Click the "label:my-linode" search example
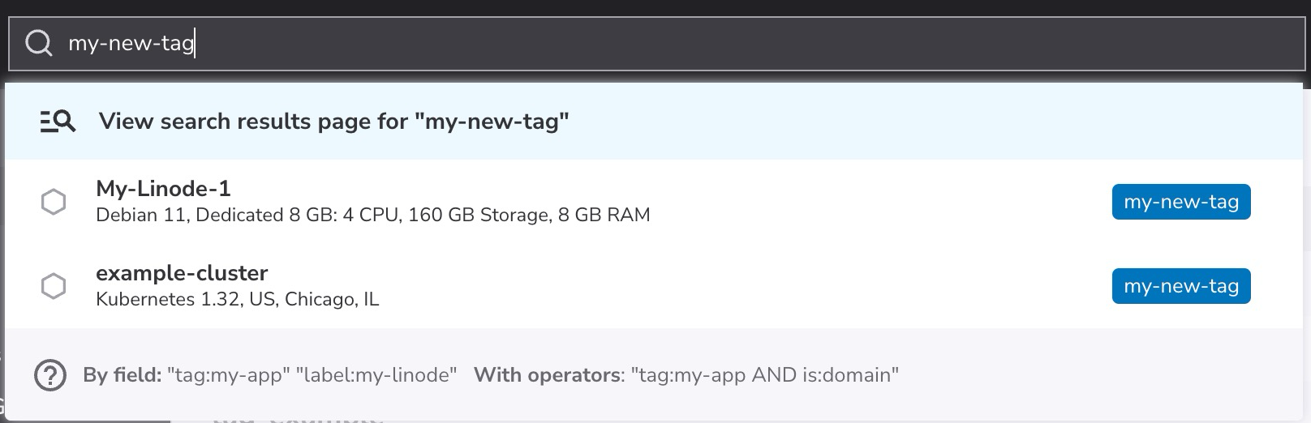 (x=376, y=375)
